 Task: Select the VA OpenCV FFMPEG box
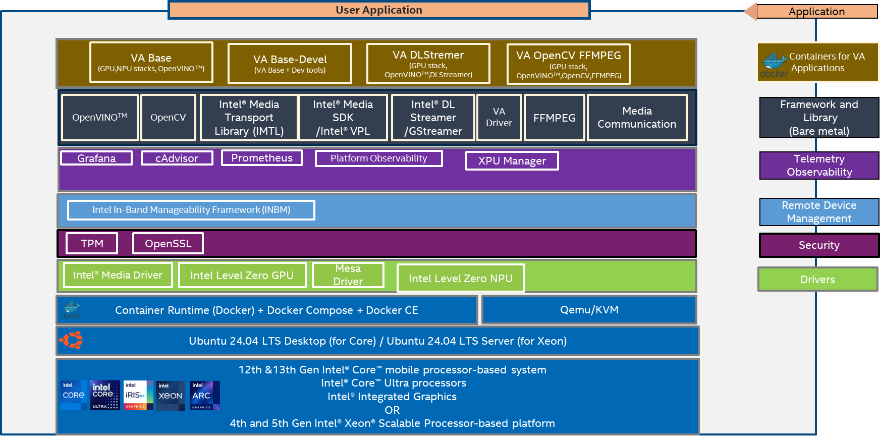coord(569,64)
